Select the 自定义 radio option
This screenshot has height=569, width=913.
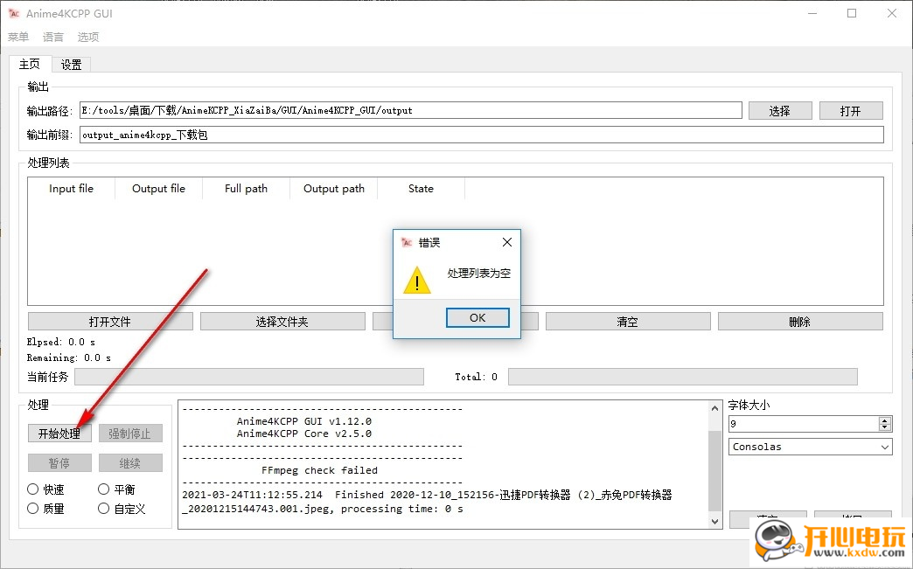pyautogui.click(x=122, y=509)
